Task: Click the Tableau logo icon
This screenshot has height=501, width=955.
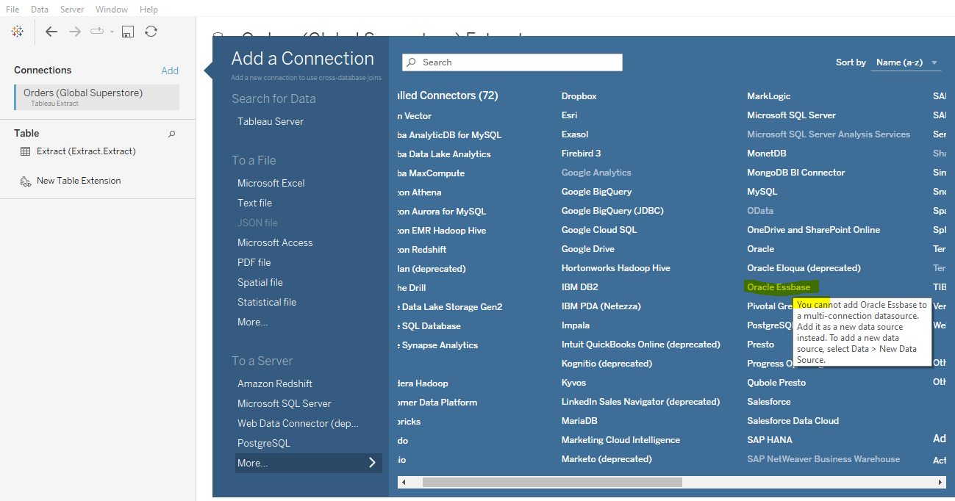Action: tap(16, 31)
